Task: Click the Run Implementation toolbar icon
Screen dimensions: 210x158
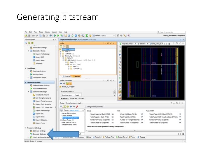Action: click(58, 36)
